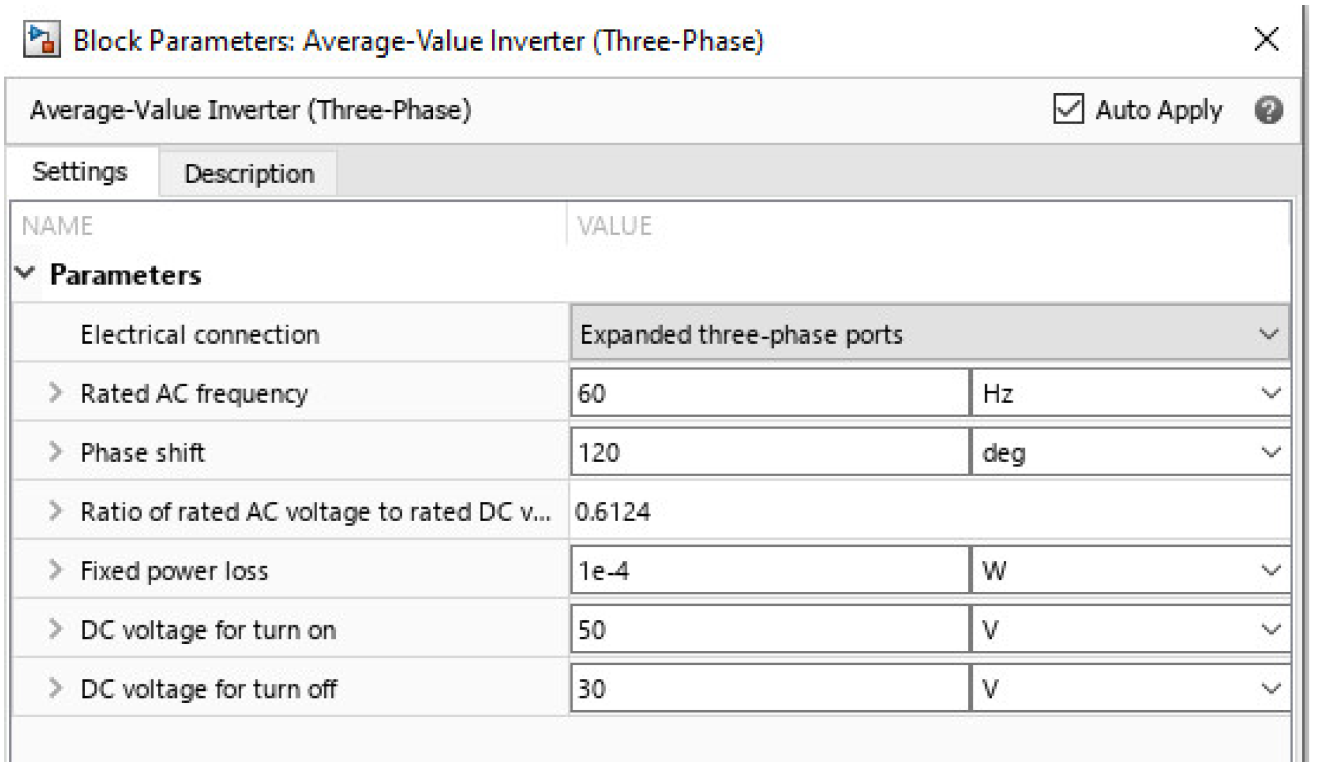Open the V unit dropdown for turn off voltage

[x=1130, y=688]
